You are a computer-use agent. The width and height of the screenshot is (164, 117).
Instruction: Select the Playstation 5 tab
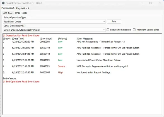pyautogui.click(x=8, y=8)
